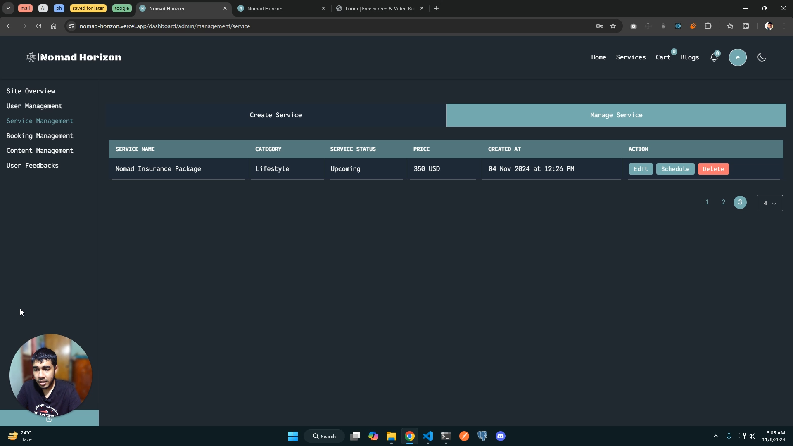Reload the current page
Image resolution: width=793 pixels, height=446 pixels.
point(39,26)
